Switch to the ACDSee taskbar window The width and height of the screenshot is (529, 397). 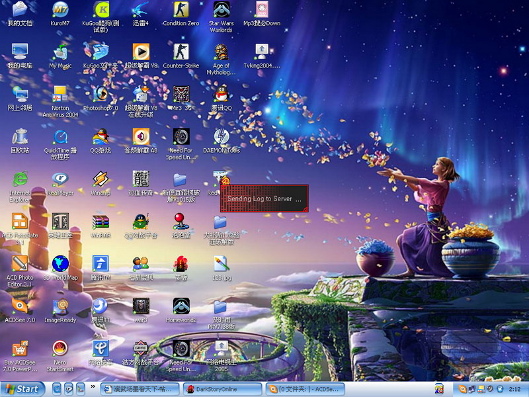(305, 389)
